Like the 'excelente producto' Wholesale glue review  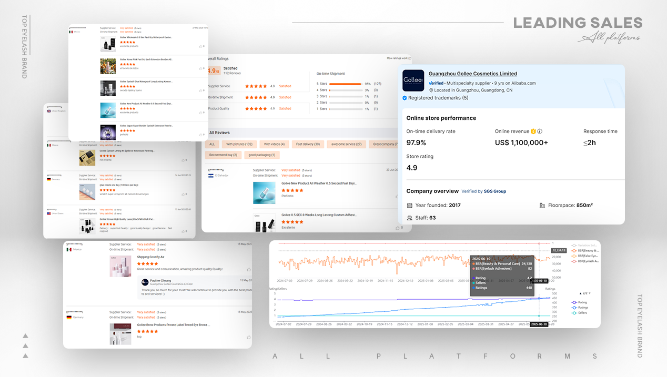pos(201,46)
